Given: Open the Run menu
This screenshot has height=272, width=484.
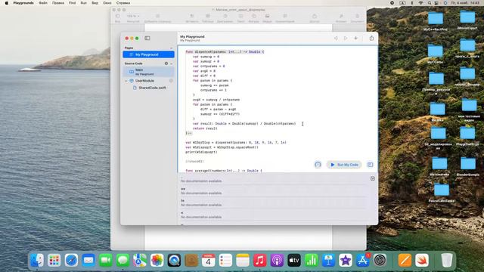Looking at the screenshot, I should (x=84, y=3).
